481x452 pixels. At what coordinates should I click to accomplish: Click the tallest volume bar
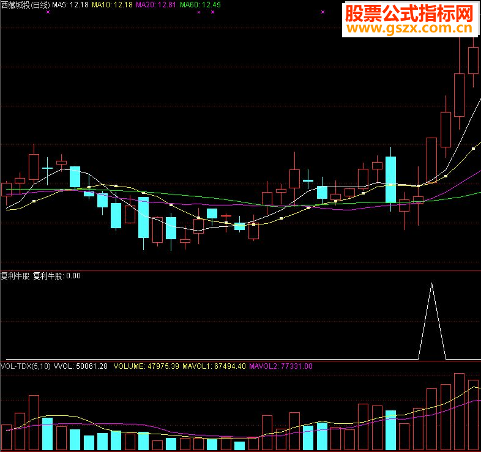click(459, 412)
